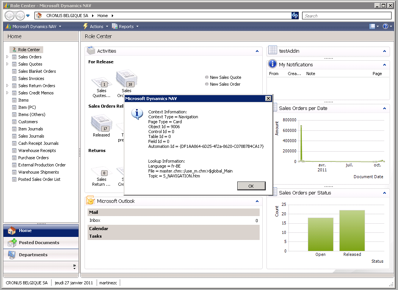Click the Posted Documents navigation icon

pyautogui.click(x=12, y=243)
